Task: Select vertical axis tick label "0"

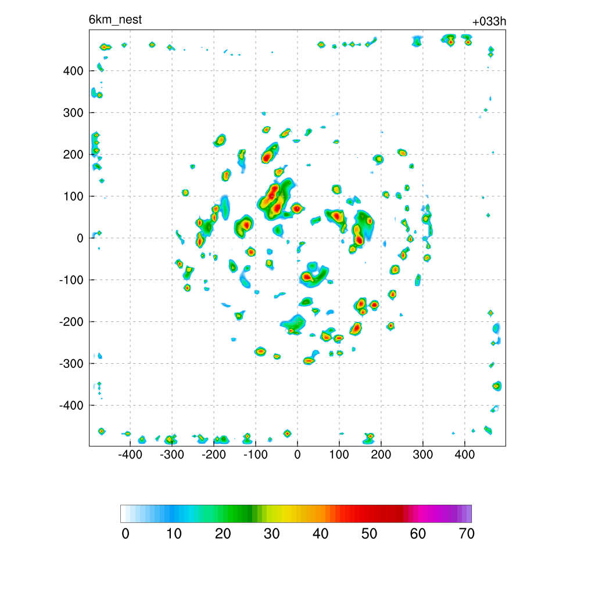Action: [x=80, y=238]
